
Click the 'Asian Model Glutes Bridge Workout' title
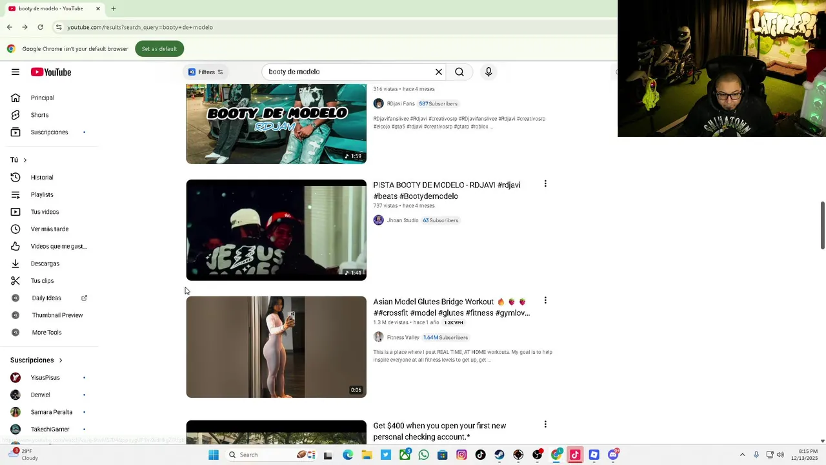[451, 307]
